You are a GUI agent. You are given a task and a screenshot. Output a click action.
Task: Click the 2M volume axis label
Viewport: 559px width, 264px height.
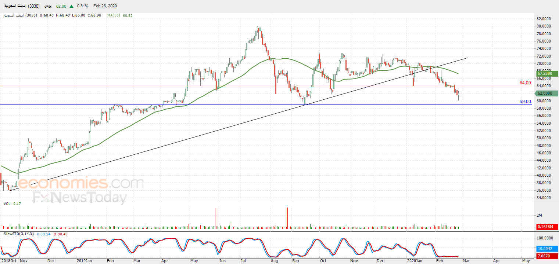coord(540,215)
